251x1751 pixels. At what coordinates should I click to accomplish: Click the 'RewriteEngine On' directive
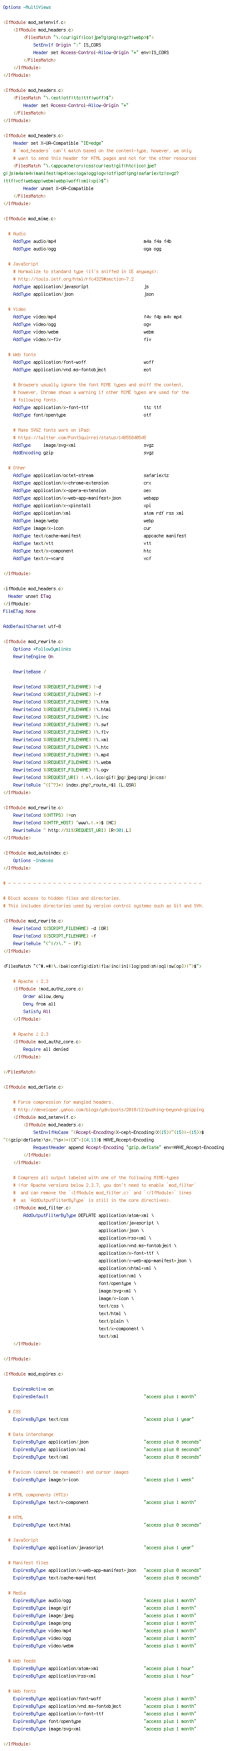pos(33,657)
